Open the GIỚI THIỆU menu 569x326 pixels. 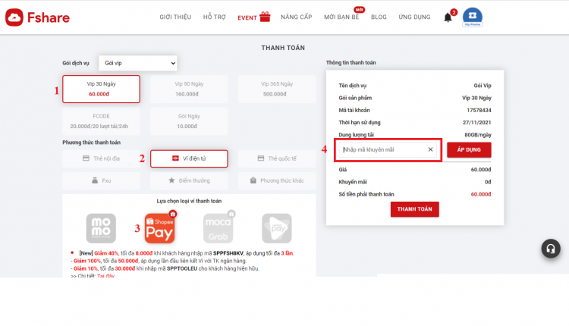tap(175, 17)
